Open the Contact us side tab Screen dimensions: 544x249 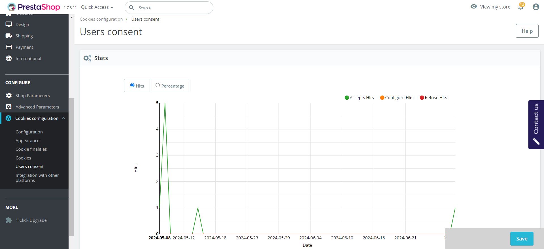pos(536,124)
